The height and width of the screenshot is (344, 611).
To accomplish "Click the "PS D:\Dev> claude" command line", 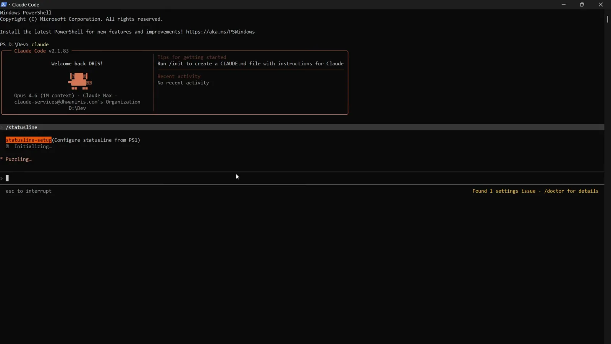I will coord(24,45).
